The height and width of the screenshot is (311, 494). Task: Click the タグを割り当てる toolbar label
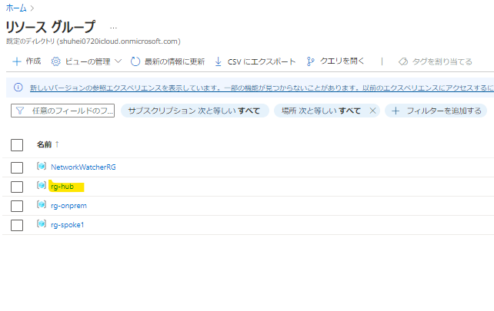click(442, 61)
